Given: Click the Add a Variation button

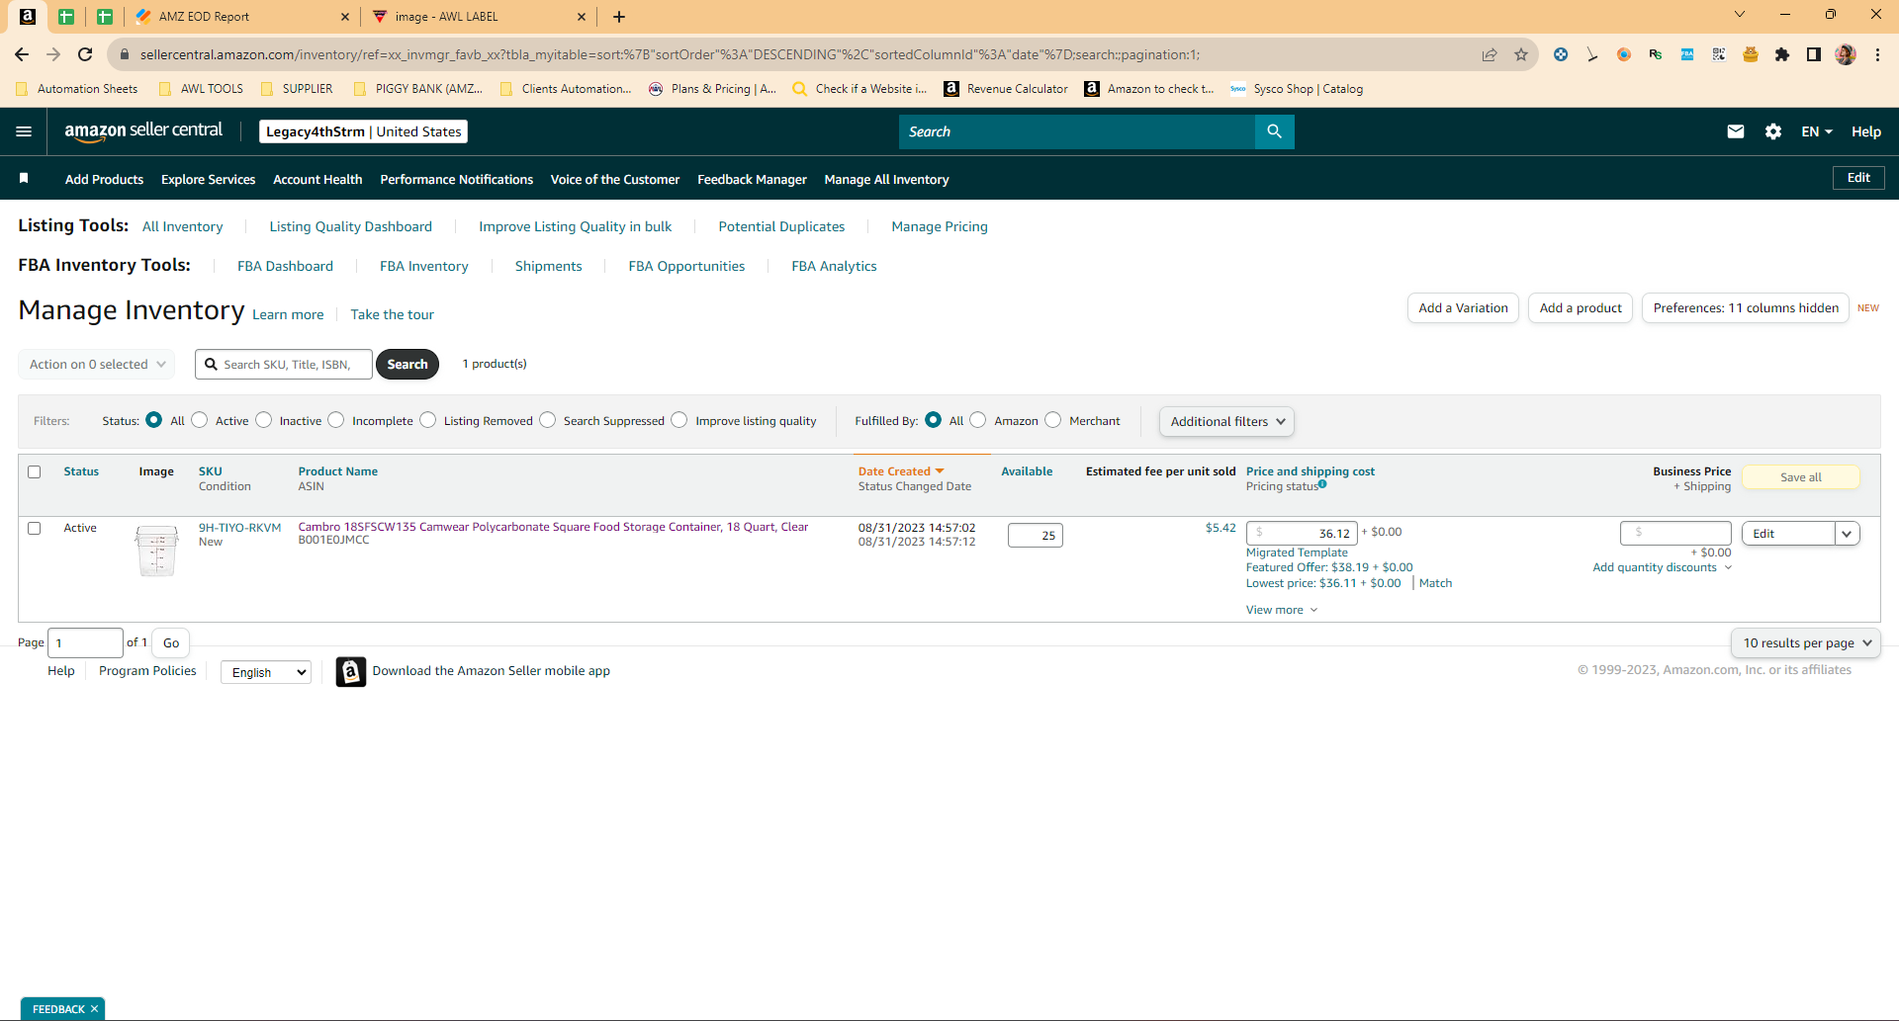Looking at the screenshot, I should tap(1463, 307).
